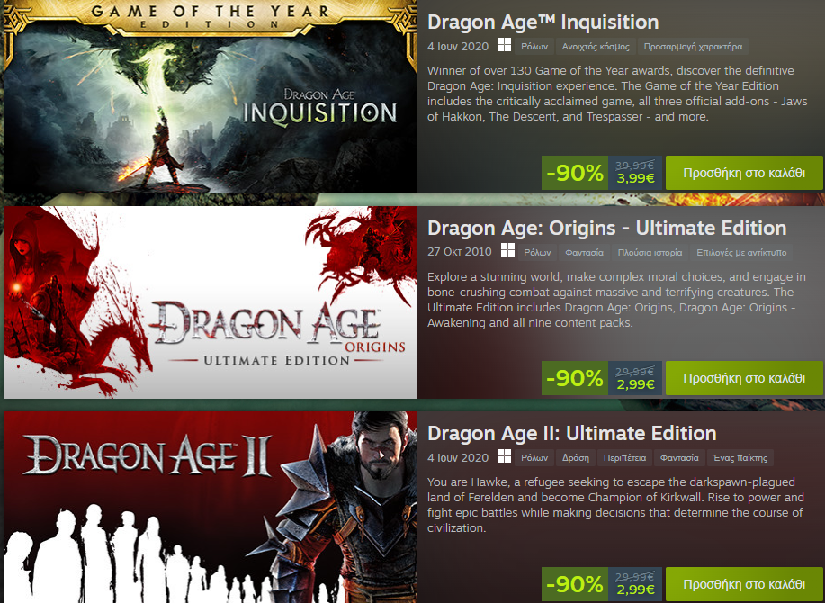Select the Προσαρμογή χαρακτήρα tag
This screenshot has width=825, height=603.
click(693, 46)
